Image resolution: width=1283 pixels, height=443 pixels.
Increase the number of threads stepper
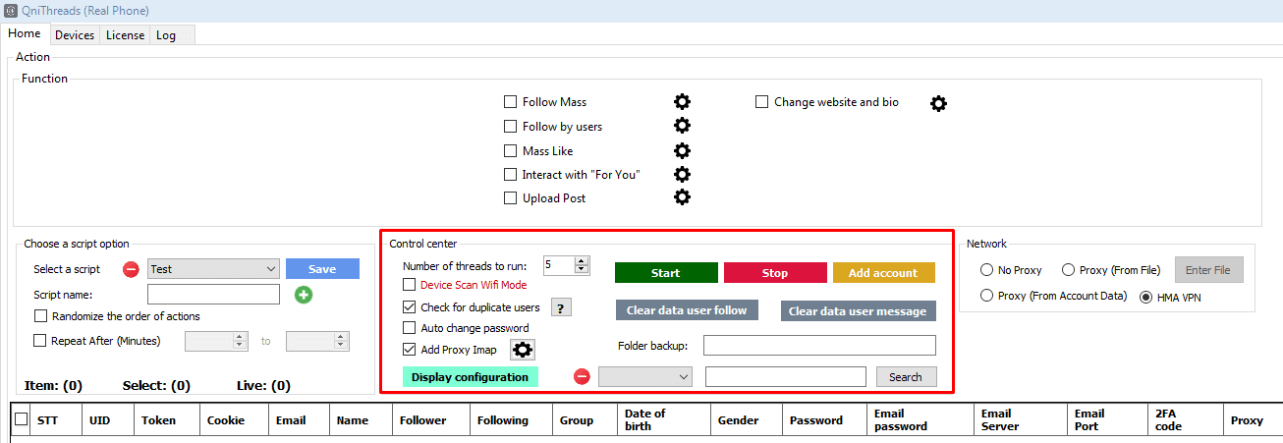(x=582, y=261)
